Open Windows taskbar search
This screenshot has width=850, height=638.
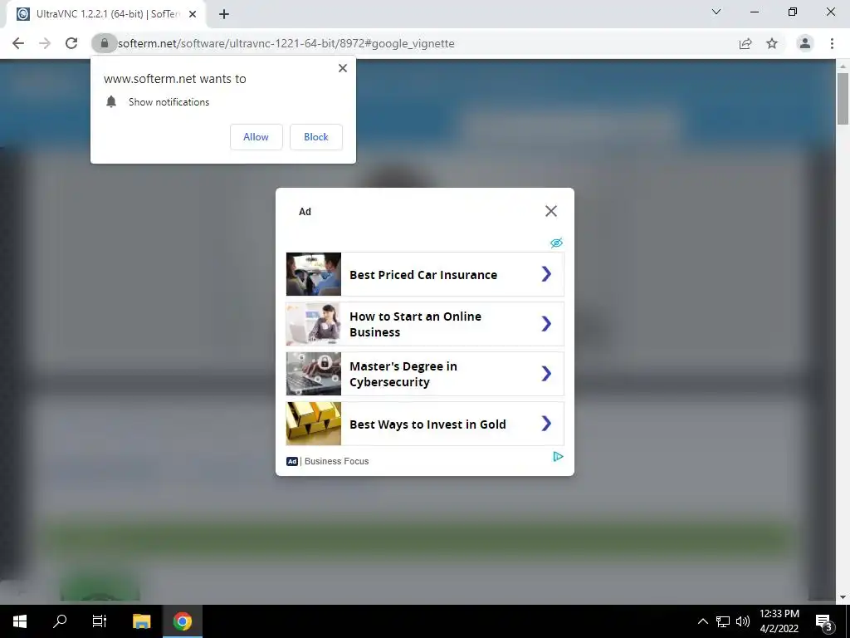coord(60,621)
